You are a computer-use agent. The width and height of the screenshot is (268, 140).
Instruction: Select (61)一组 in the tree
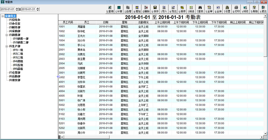coord(18,50)
